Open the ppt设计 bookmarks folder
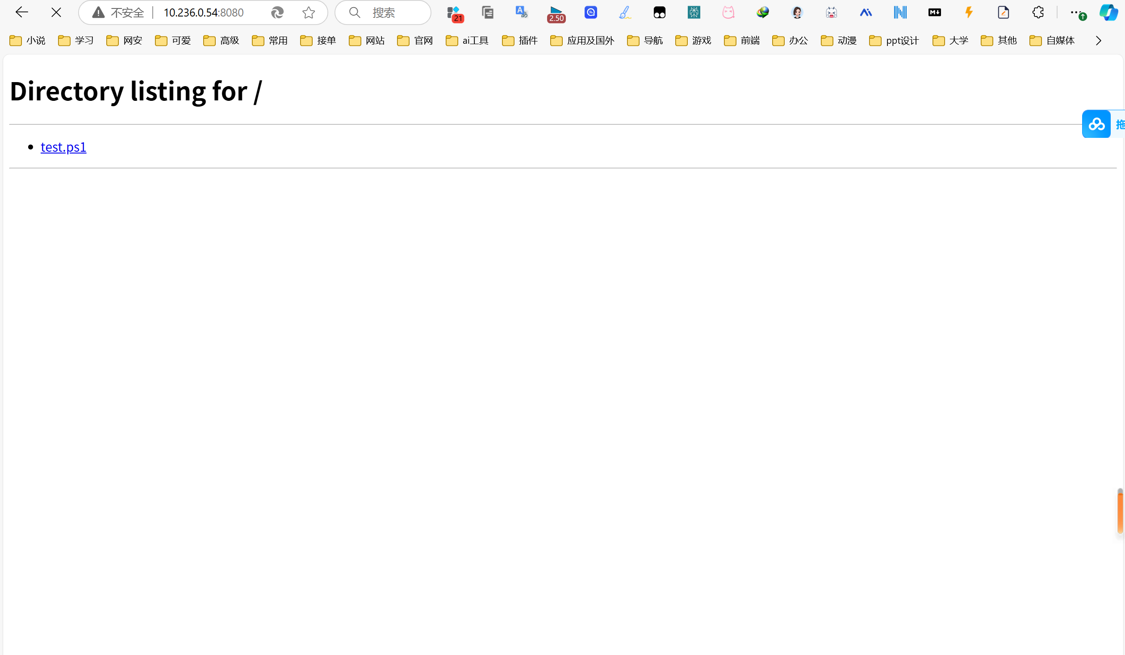This screenshot has width=1125, height=655. point(895,41)
